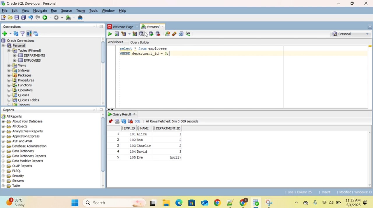Collapse the Tables (Filtered) node
Screen dimensions: 373x208
click(x=9, y=51)
